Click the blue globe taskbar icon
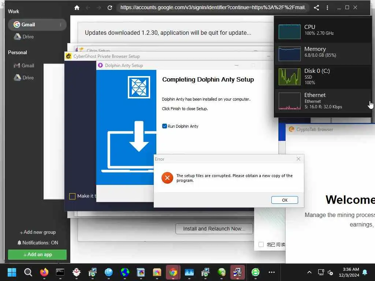 [108, 272]
